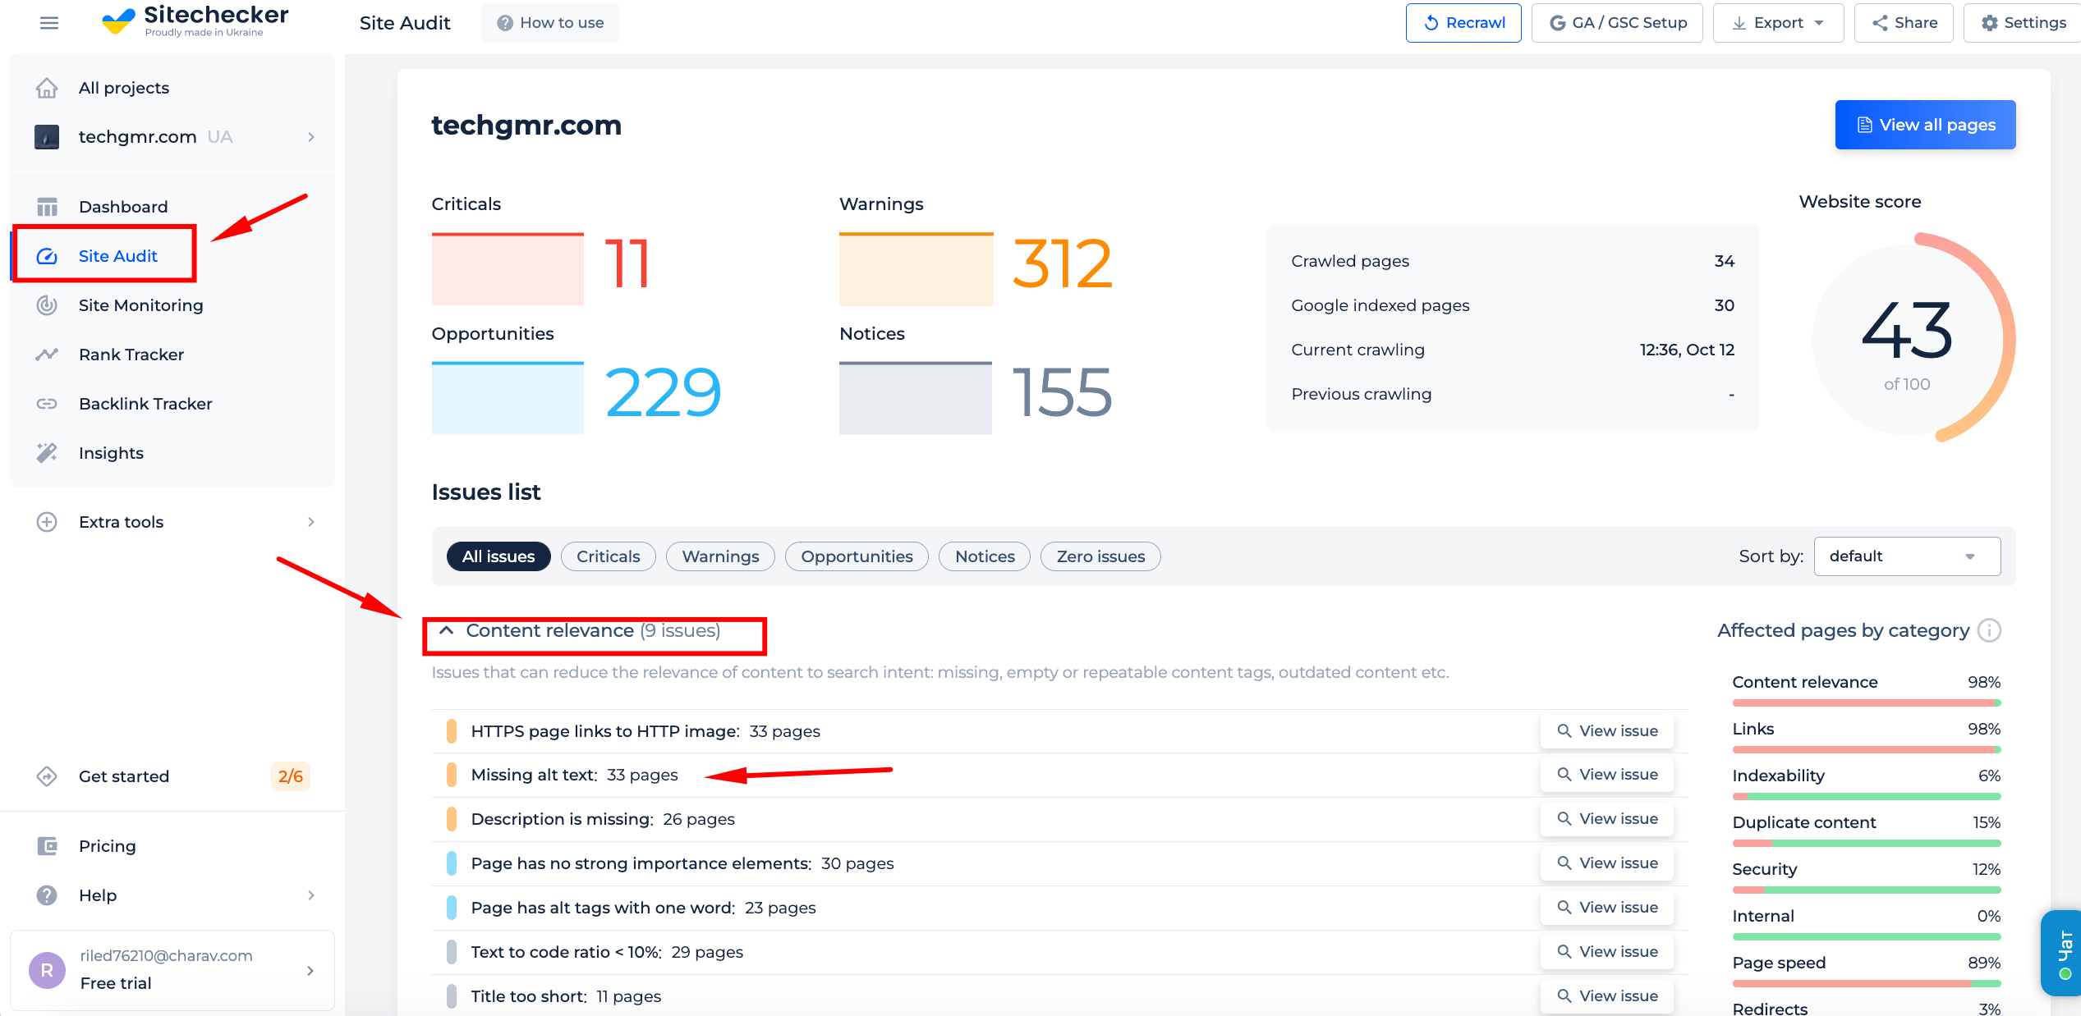Click the Pricing wallet icon
Viewport: 2081px width, 1016px height.
click(x=47, y=846)
